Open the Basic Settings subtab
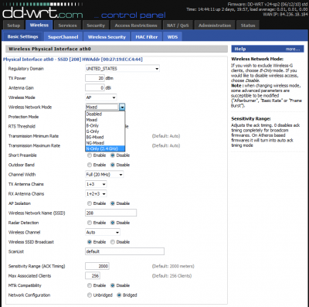This screenshot has width=309, height=307. [x=22, y=36]
